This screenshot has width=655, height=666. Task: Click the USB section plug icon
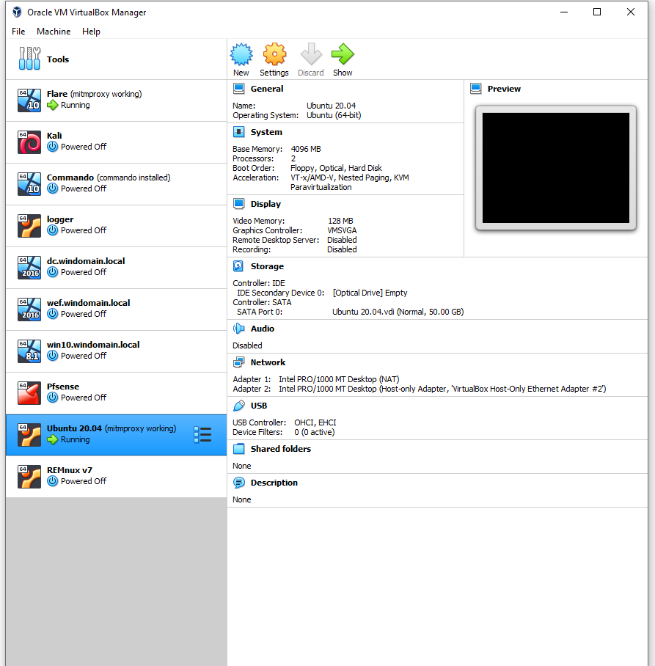point(238,406)
